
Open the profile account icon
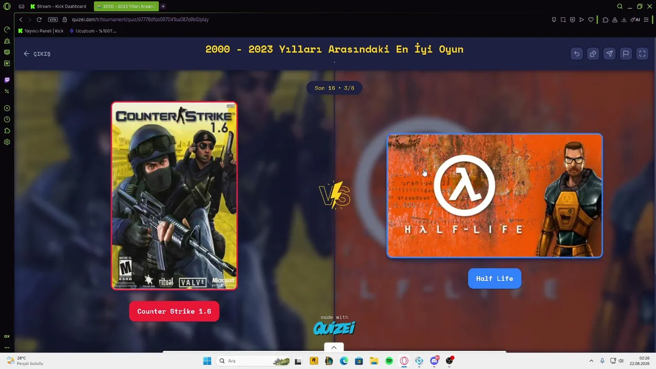[x=614, y=19]
